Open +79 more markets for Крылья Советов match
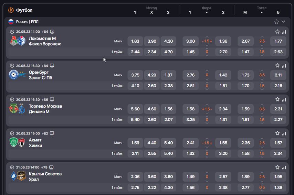 click(x=44, y=167)
